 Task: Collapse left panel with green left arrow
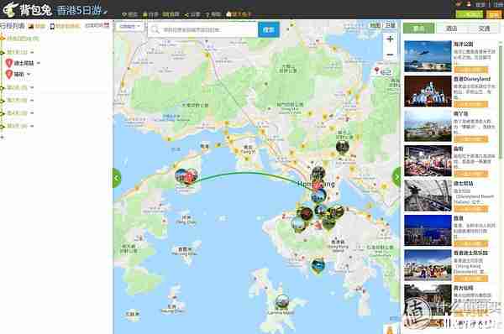click(117, 178)
